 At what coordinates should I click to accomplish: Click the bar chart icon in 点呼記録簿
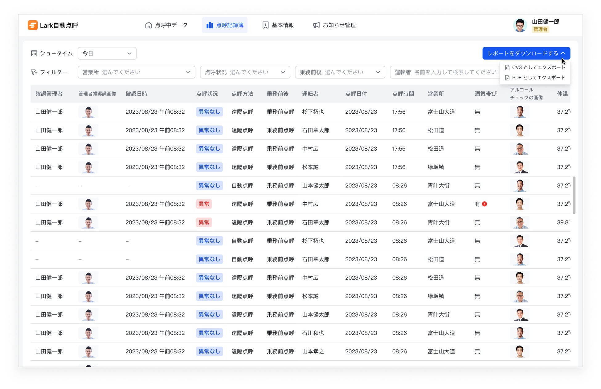[210, 25]
